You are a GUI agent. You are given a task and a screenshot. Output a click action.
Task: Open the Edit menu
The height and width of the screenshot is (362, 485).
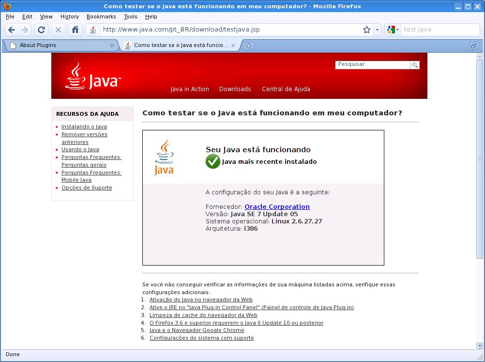27,17
